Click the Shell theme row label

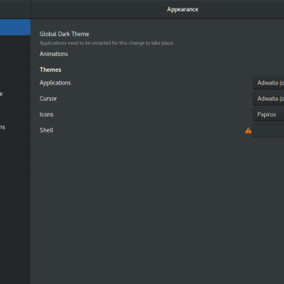[x=46, y=130]
